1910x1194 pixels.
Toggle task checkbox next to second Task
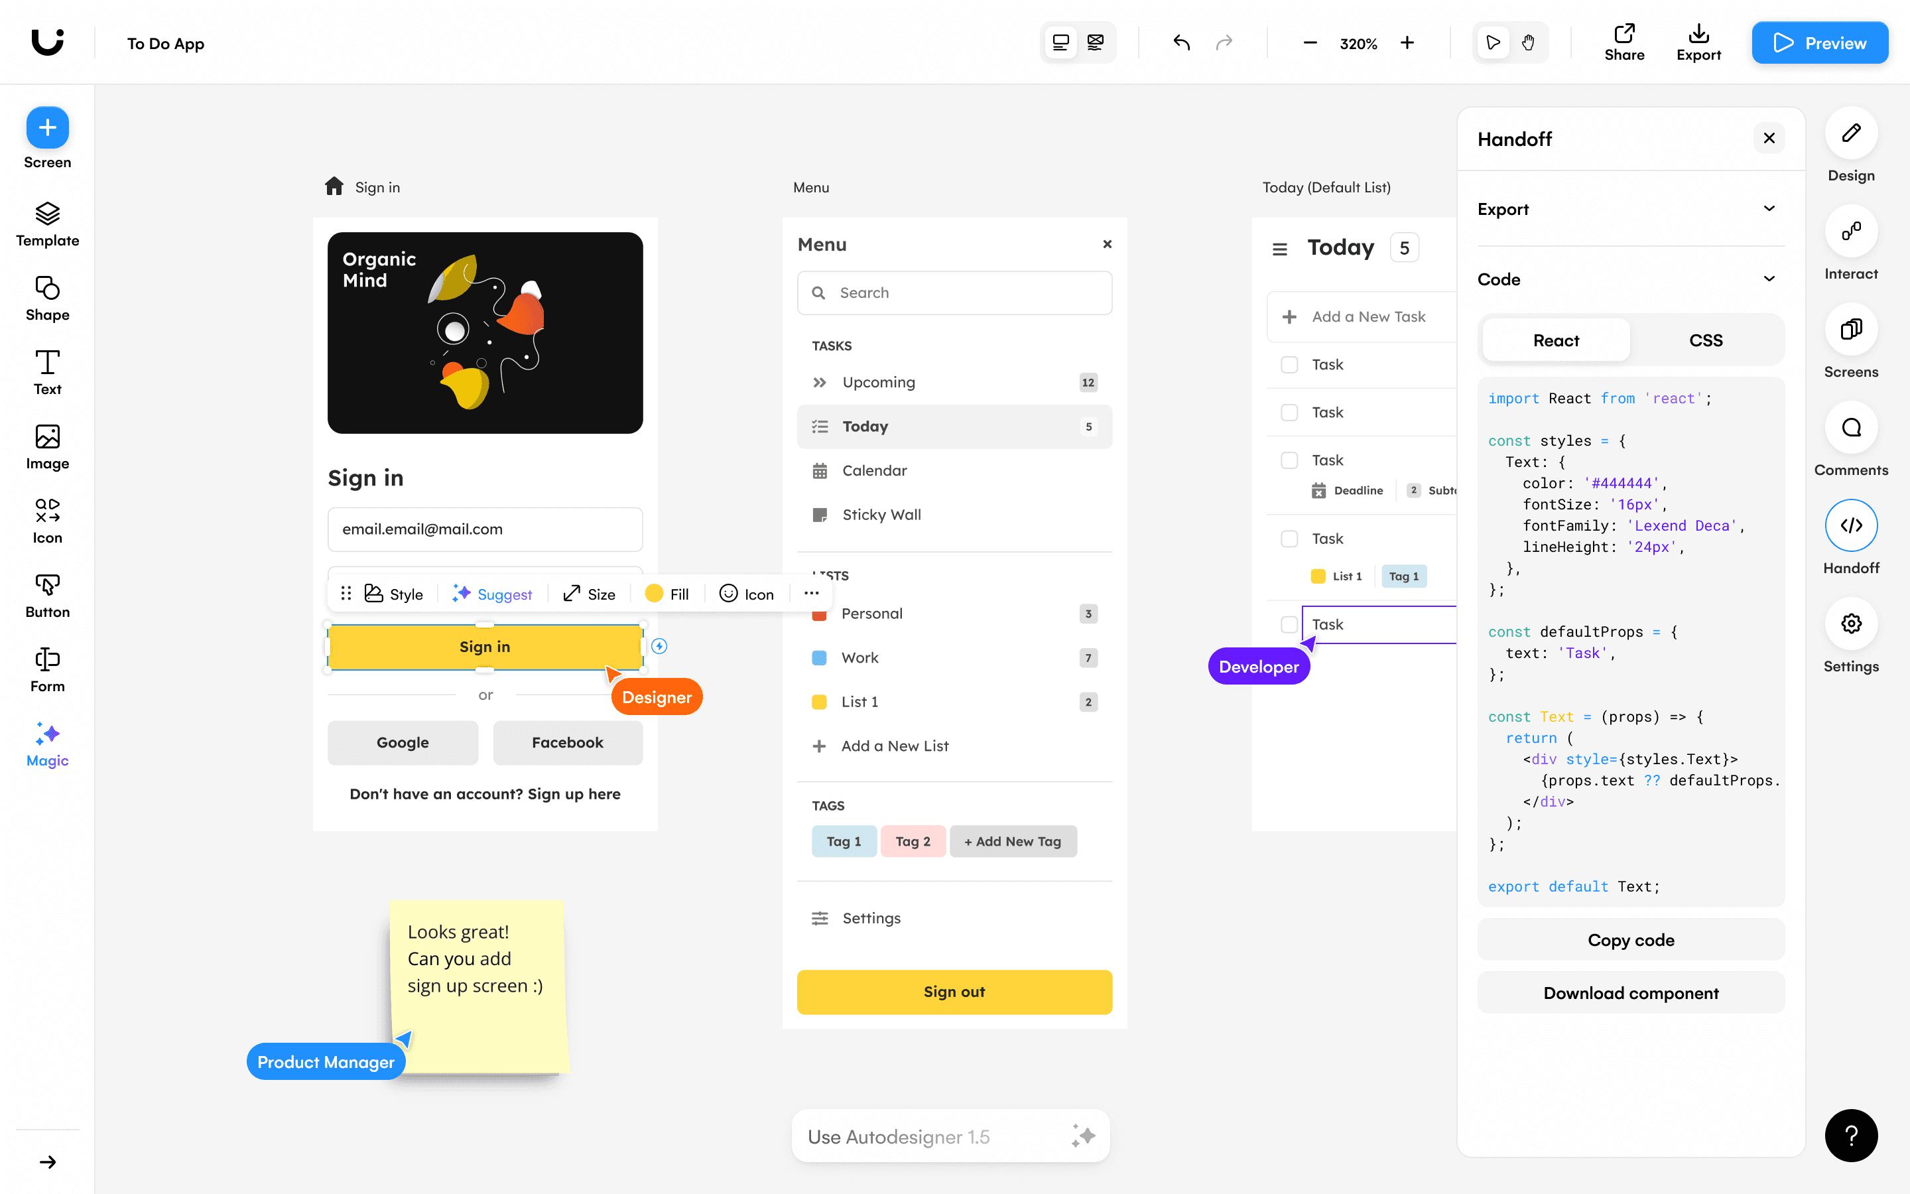1289,413
